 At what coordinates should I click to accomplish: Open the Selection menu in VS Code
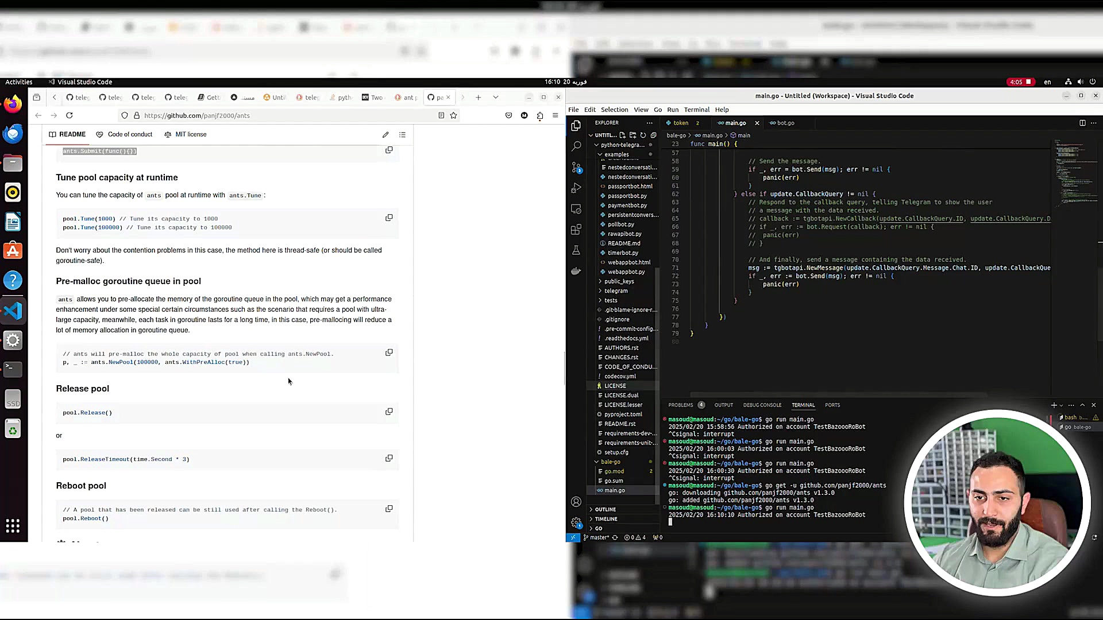(x=614, y=110)
